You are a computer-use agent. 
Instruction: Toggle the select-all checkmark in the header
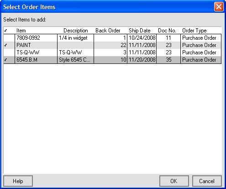(5, 31)
